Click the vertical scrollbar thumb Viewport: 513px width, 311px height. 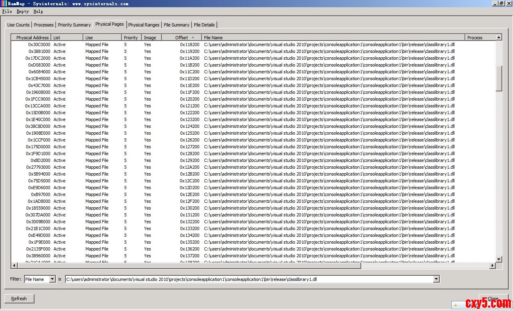(x=499, y=79)
